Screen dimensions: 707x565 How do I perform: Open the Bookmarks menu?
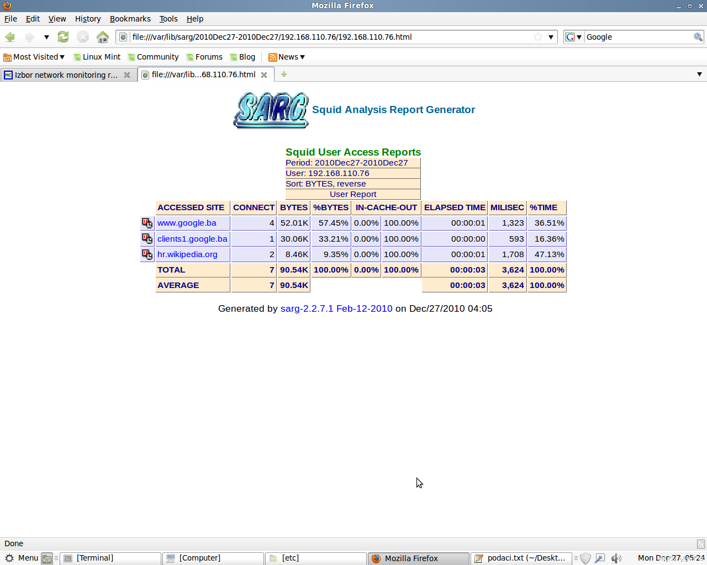[130, 19]
